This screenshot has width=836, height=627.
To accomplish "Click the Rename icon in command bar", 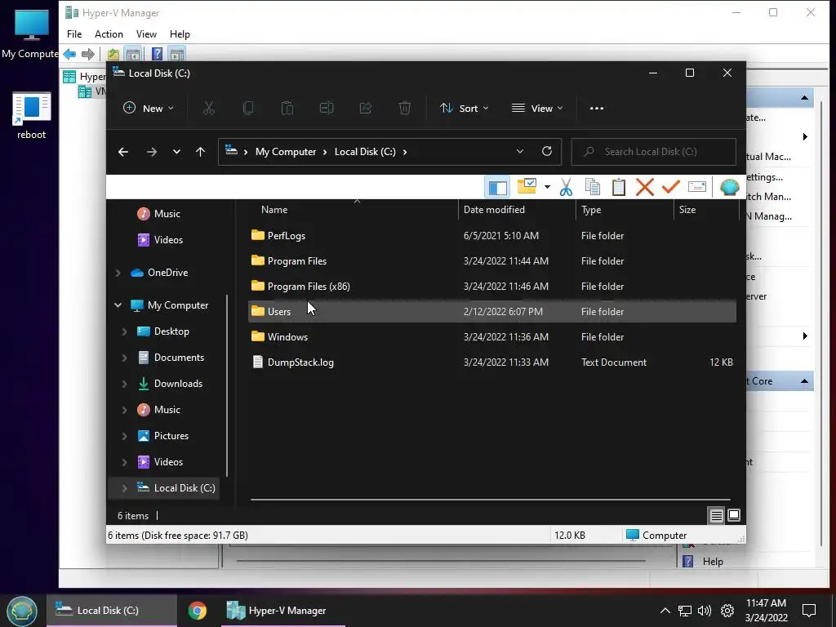I will point(327,109).
